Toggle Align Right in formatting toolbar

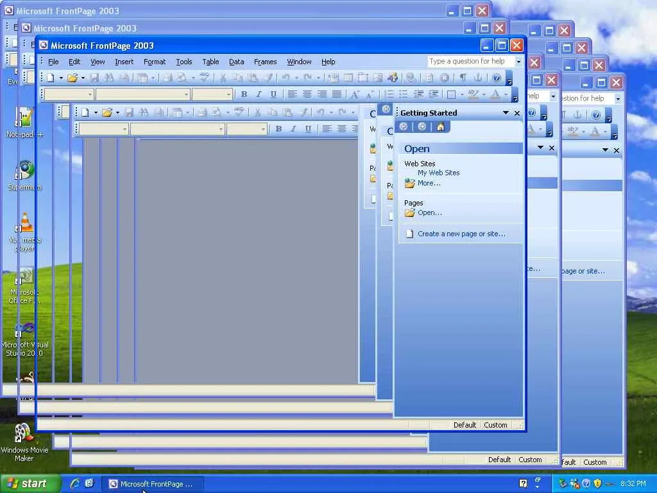coord(322,94)
